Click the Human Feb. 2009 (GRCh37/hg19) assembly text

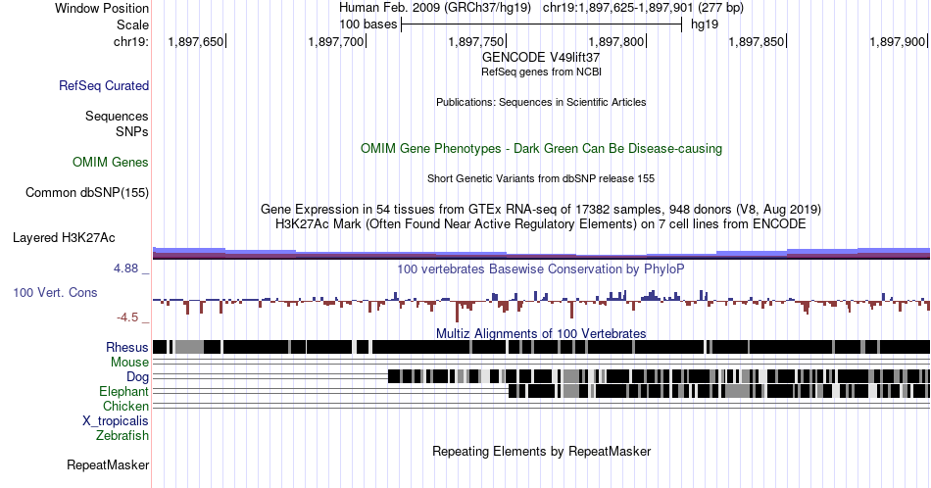pyautogui.click(x=434, y=8)
